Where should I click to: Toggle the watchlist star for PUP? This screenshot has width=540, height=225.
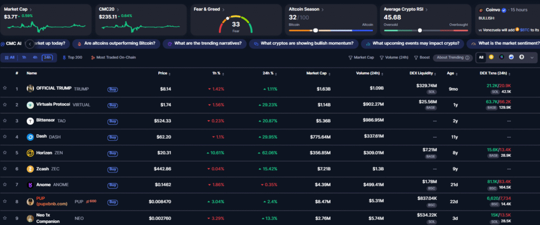point(5,201)
